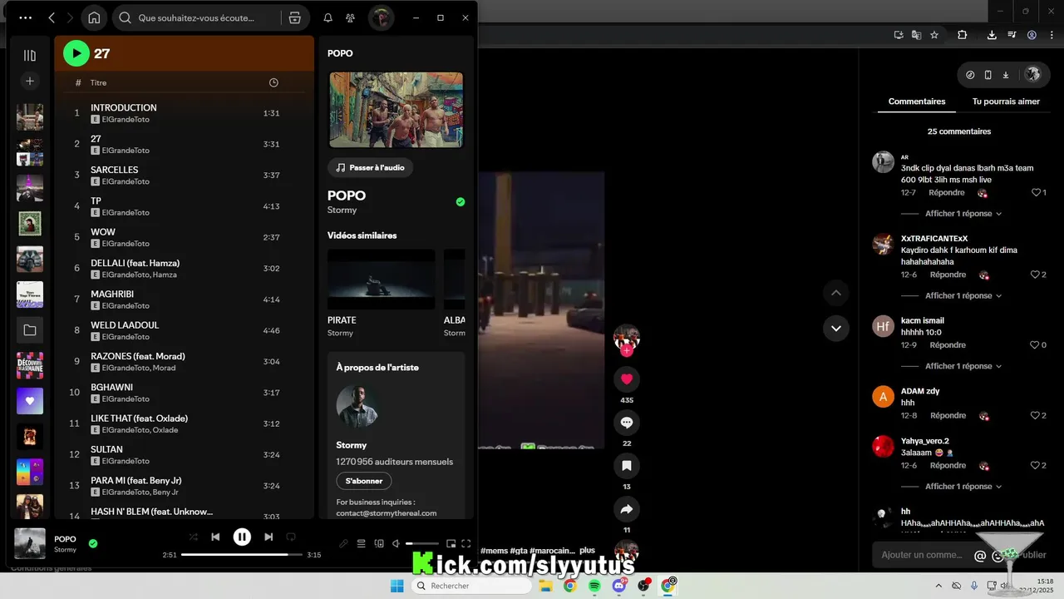Pause the current song POPO
This screenshot has width=1064, height=599.
pyautogui.click(x=242, y=537)
